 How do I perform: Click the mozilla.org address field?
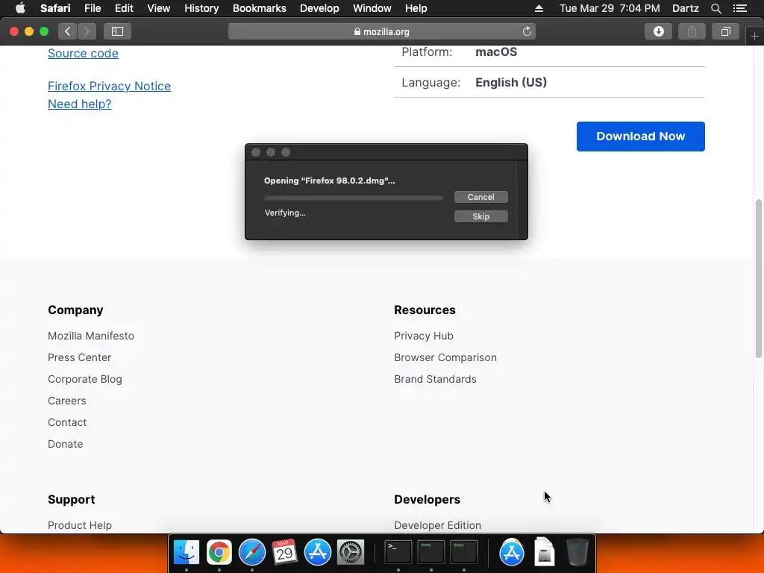[382, 31]
